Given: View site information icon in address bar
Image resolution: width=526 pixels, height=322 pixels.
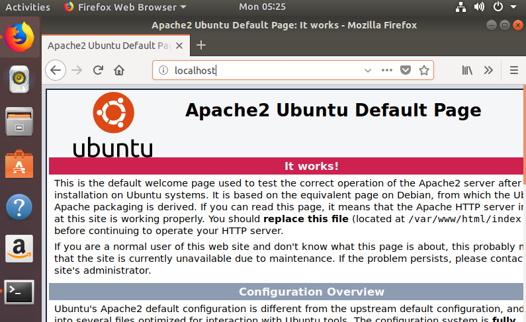Looking at the screenshot, I should click(x=163, y=70).
